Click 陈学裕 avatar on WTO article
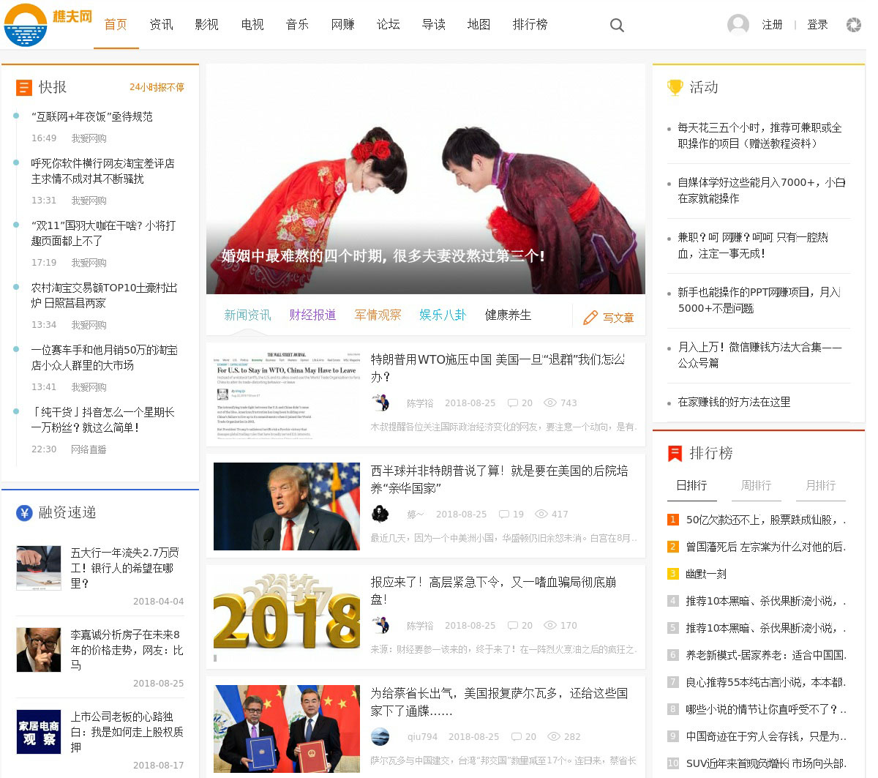878x778 pixels. (x=380, y=403)
